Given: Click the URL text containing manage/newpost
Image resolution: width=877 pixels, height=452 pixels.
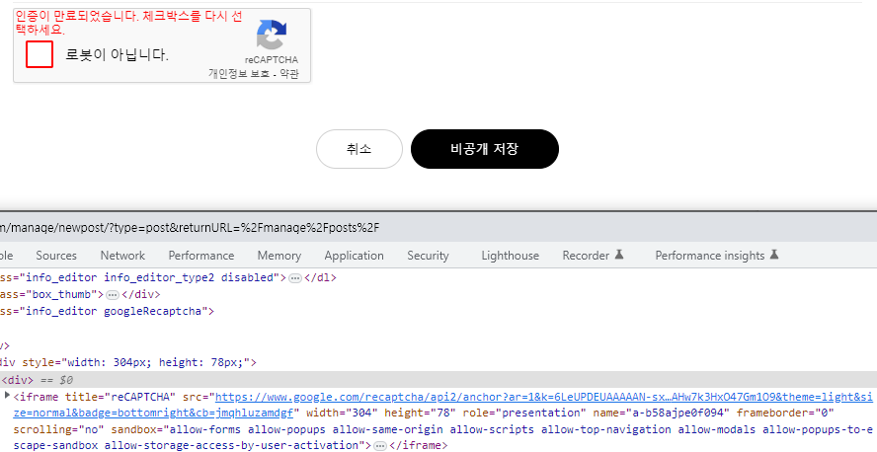Looking at the screenshot, I should coord(190,227).
